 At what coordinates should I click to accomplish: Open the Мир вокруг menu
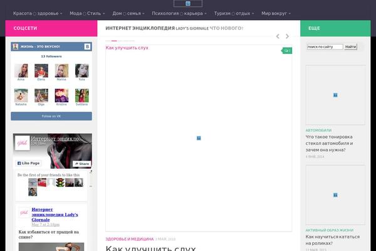(x=276, y=13)
